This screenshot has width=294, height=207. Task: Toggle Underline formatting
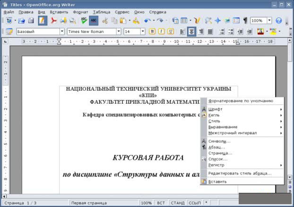[171, 32]
